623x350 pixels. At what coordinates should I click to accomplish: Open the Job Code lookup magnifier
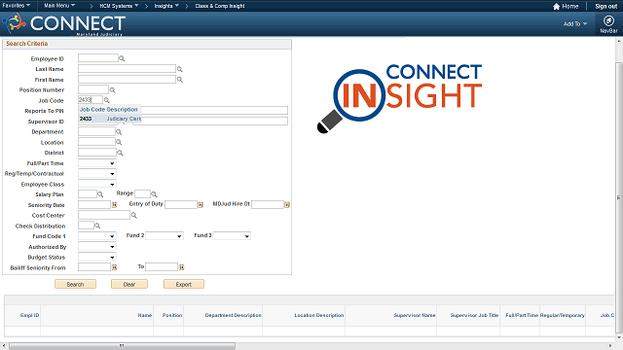(x=106, y=100)
